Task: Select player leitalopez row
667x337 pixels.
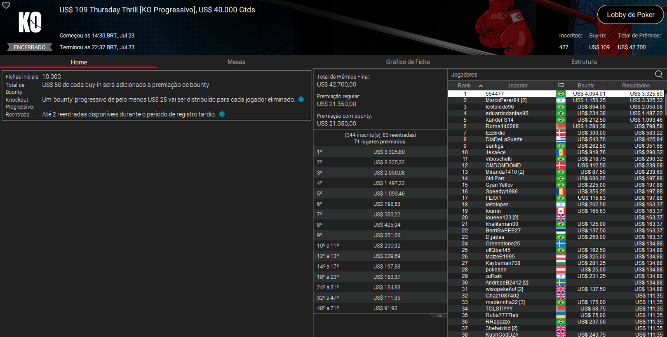Action: (x=556, y=205)
